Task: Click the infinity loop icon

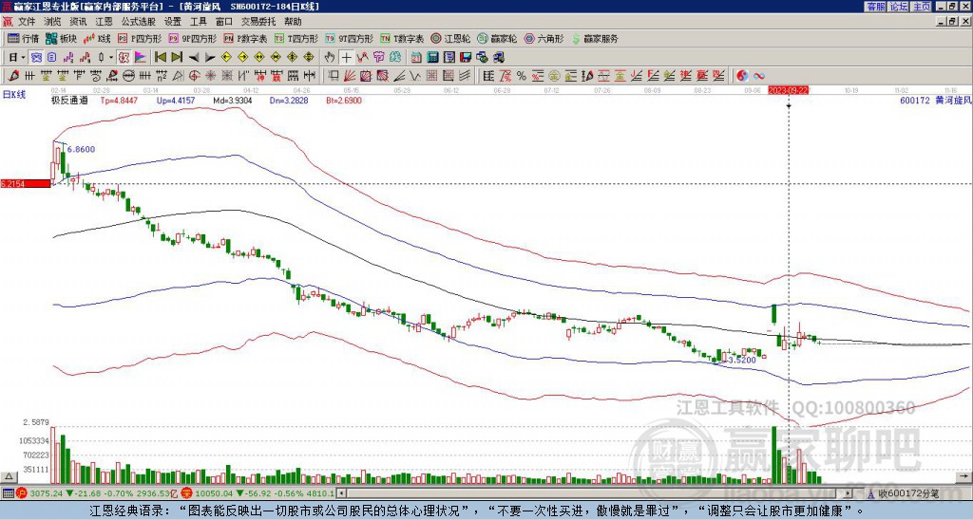Action: pos(759,76)
